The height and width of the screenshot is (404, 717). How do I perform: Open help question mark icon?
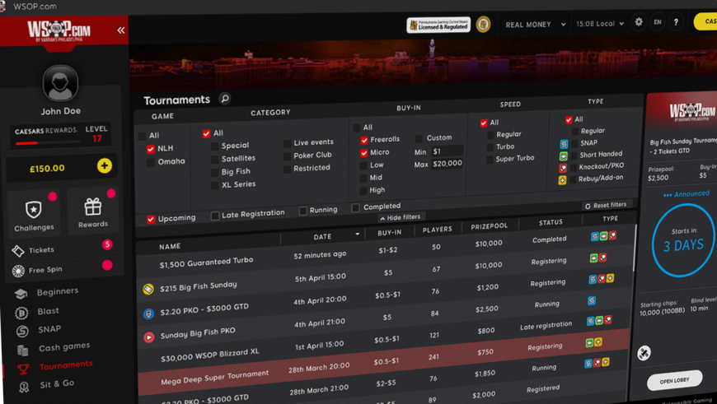click(676, 22)
